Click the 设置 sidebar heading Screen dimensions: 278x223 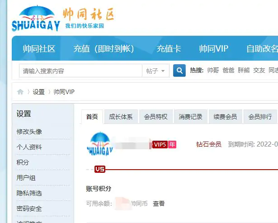24,114
